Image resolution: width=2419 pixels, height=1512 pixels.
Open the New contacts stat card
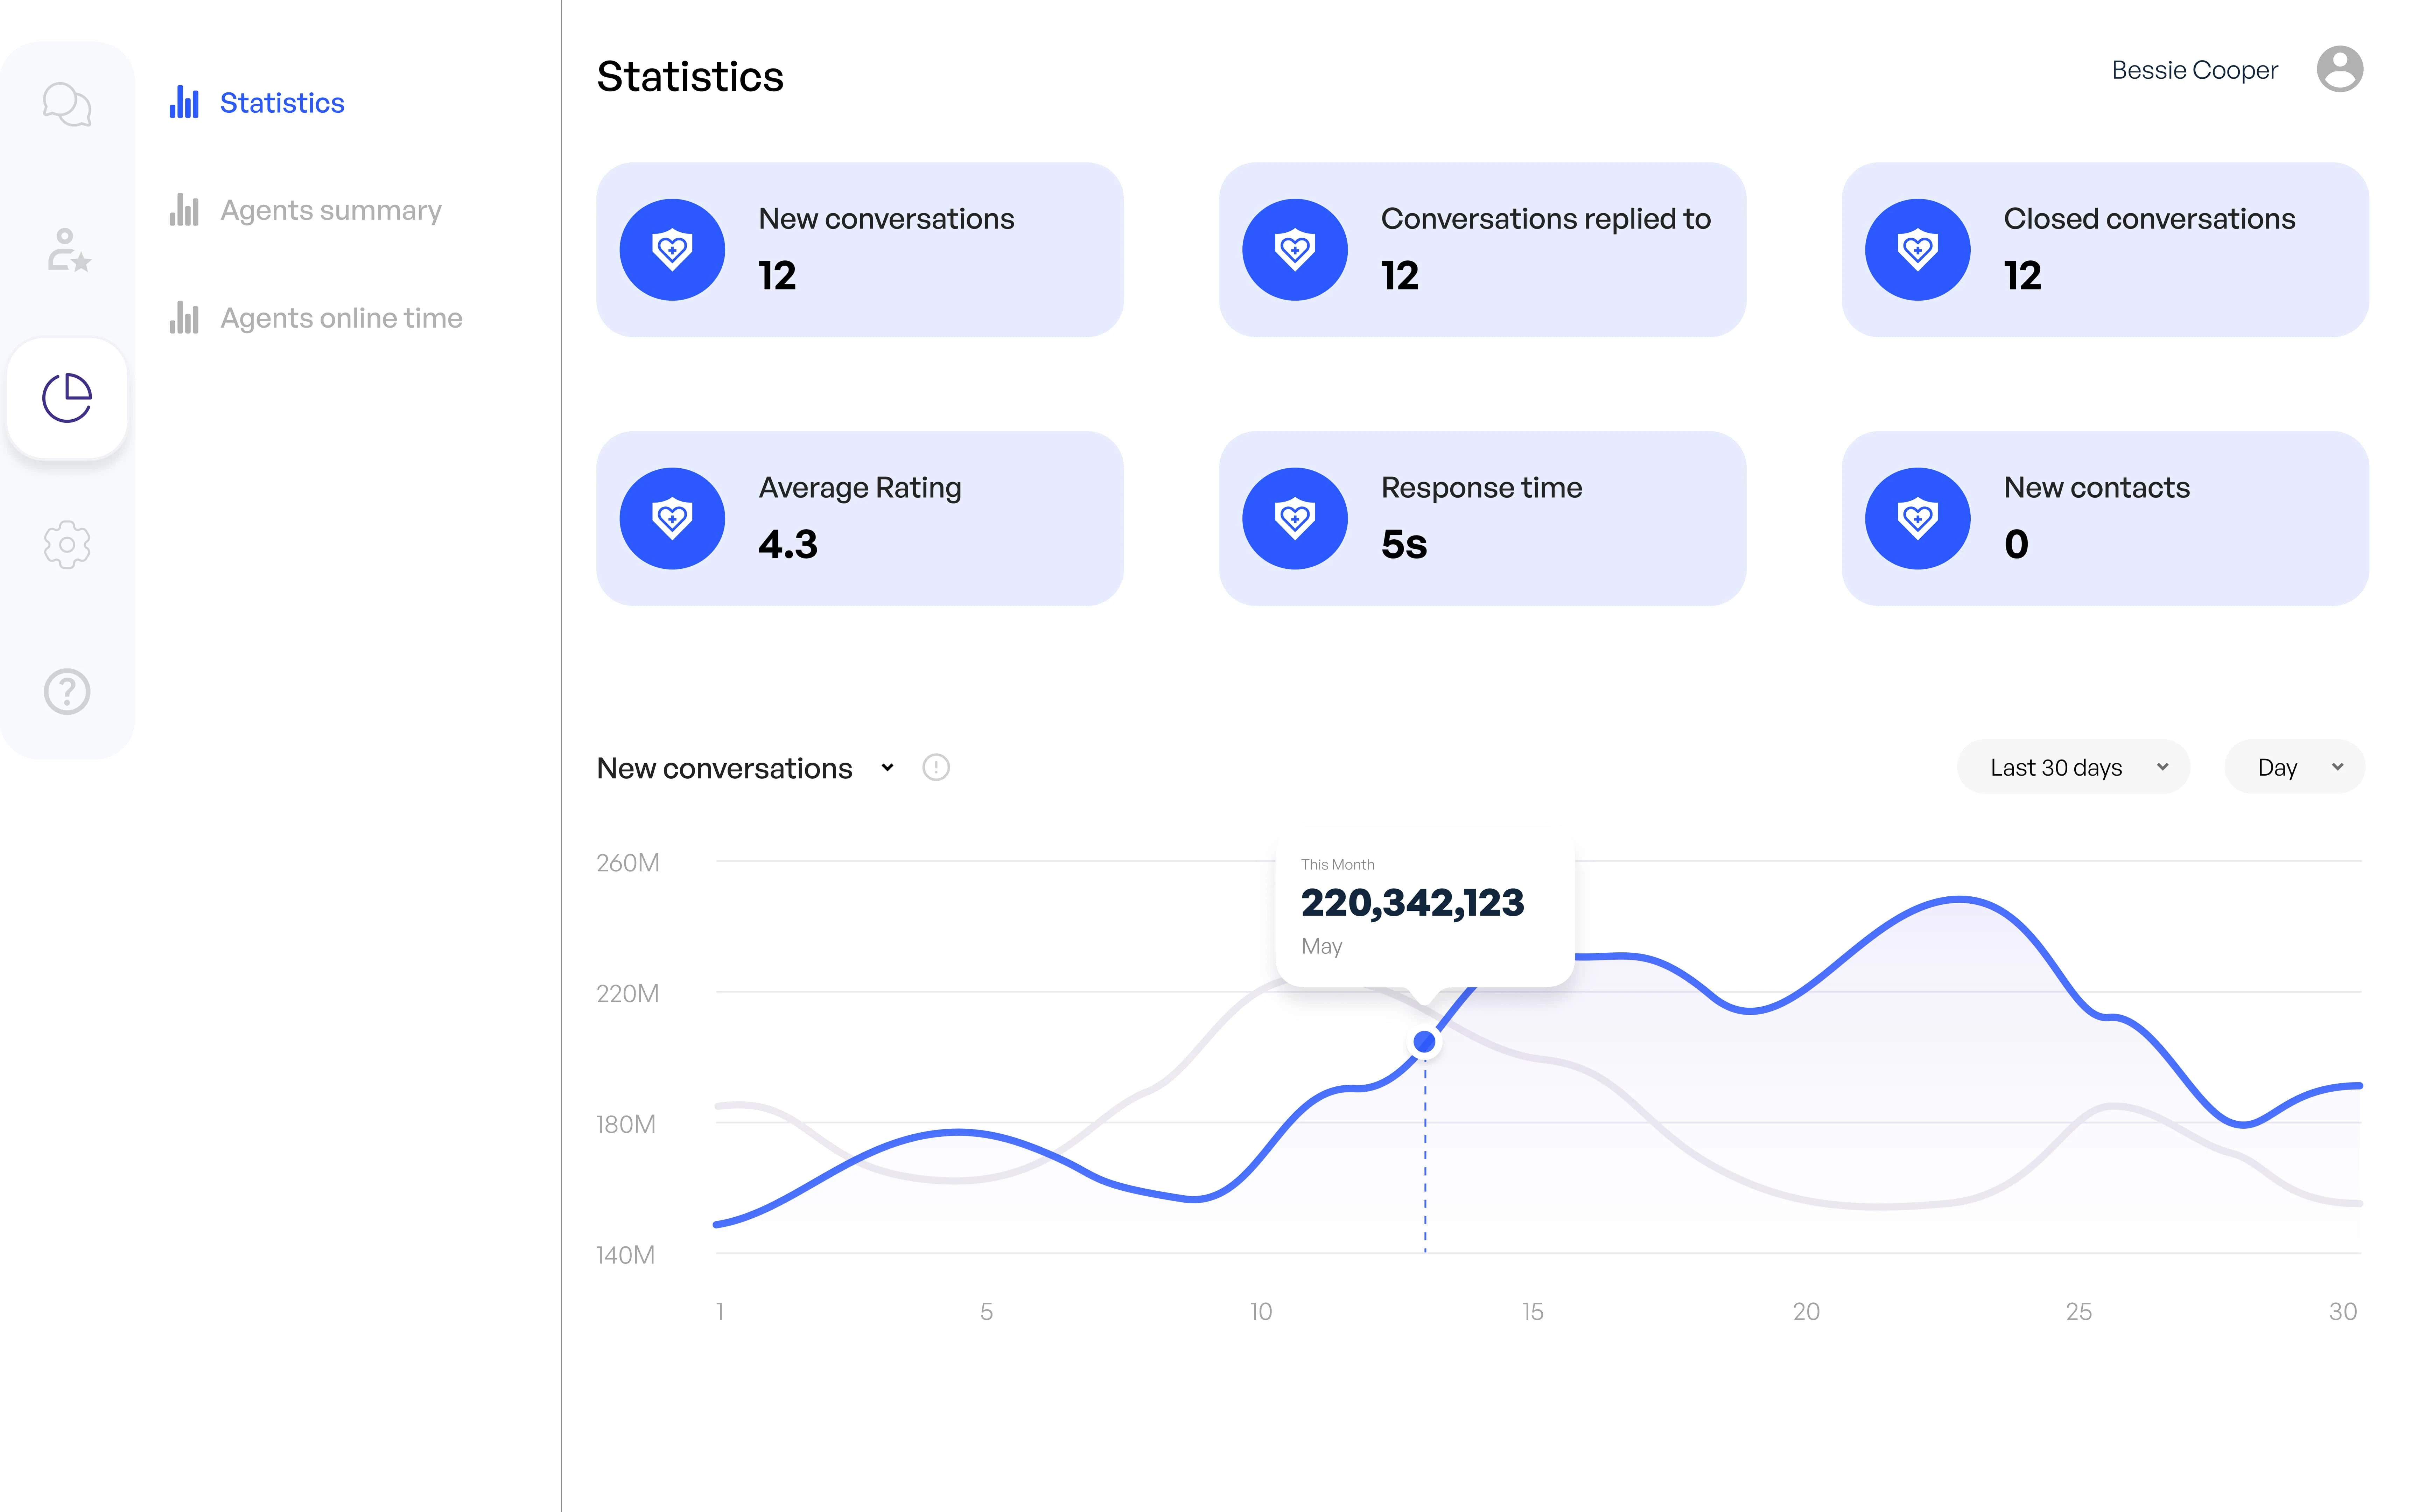(x=2105, y=518)
